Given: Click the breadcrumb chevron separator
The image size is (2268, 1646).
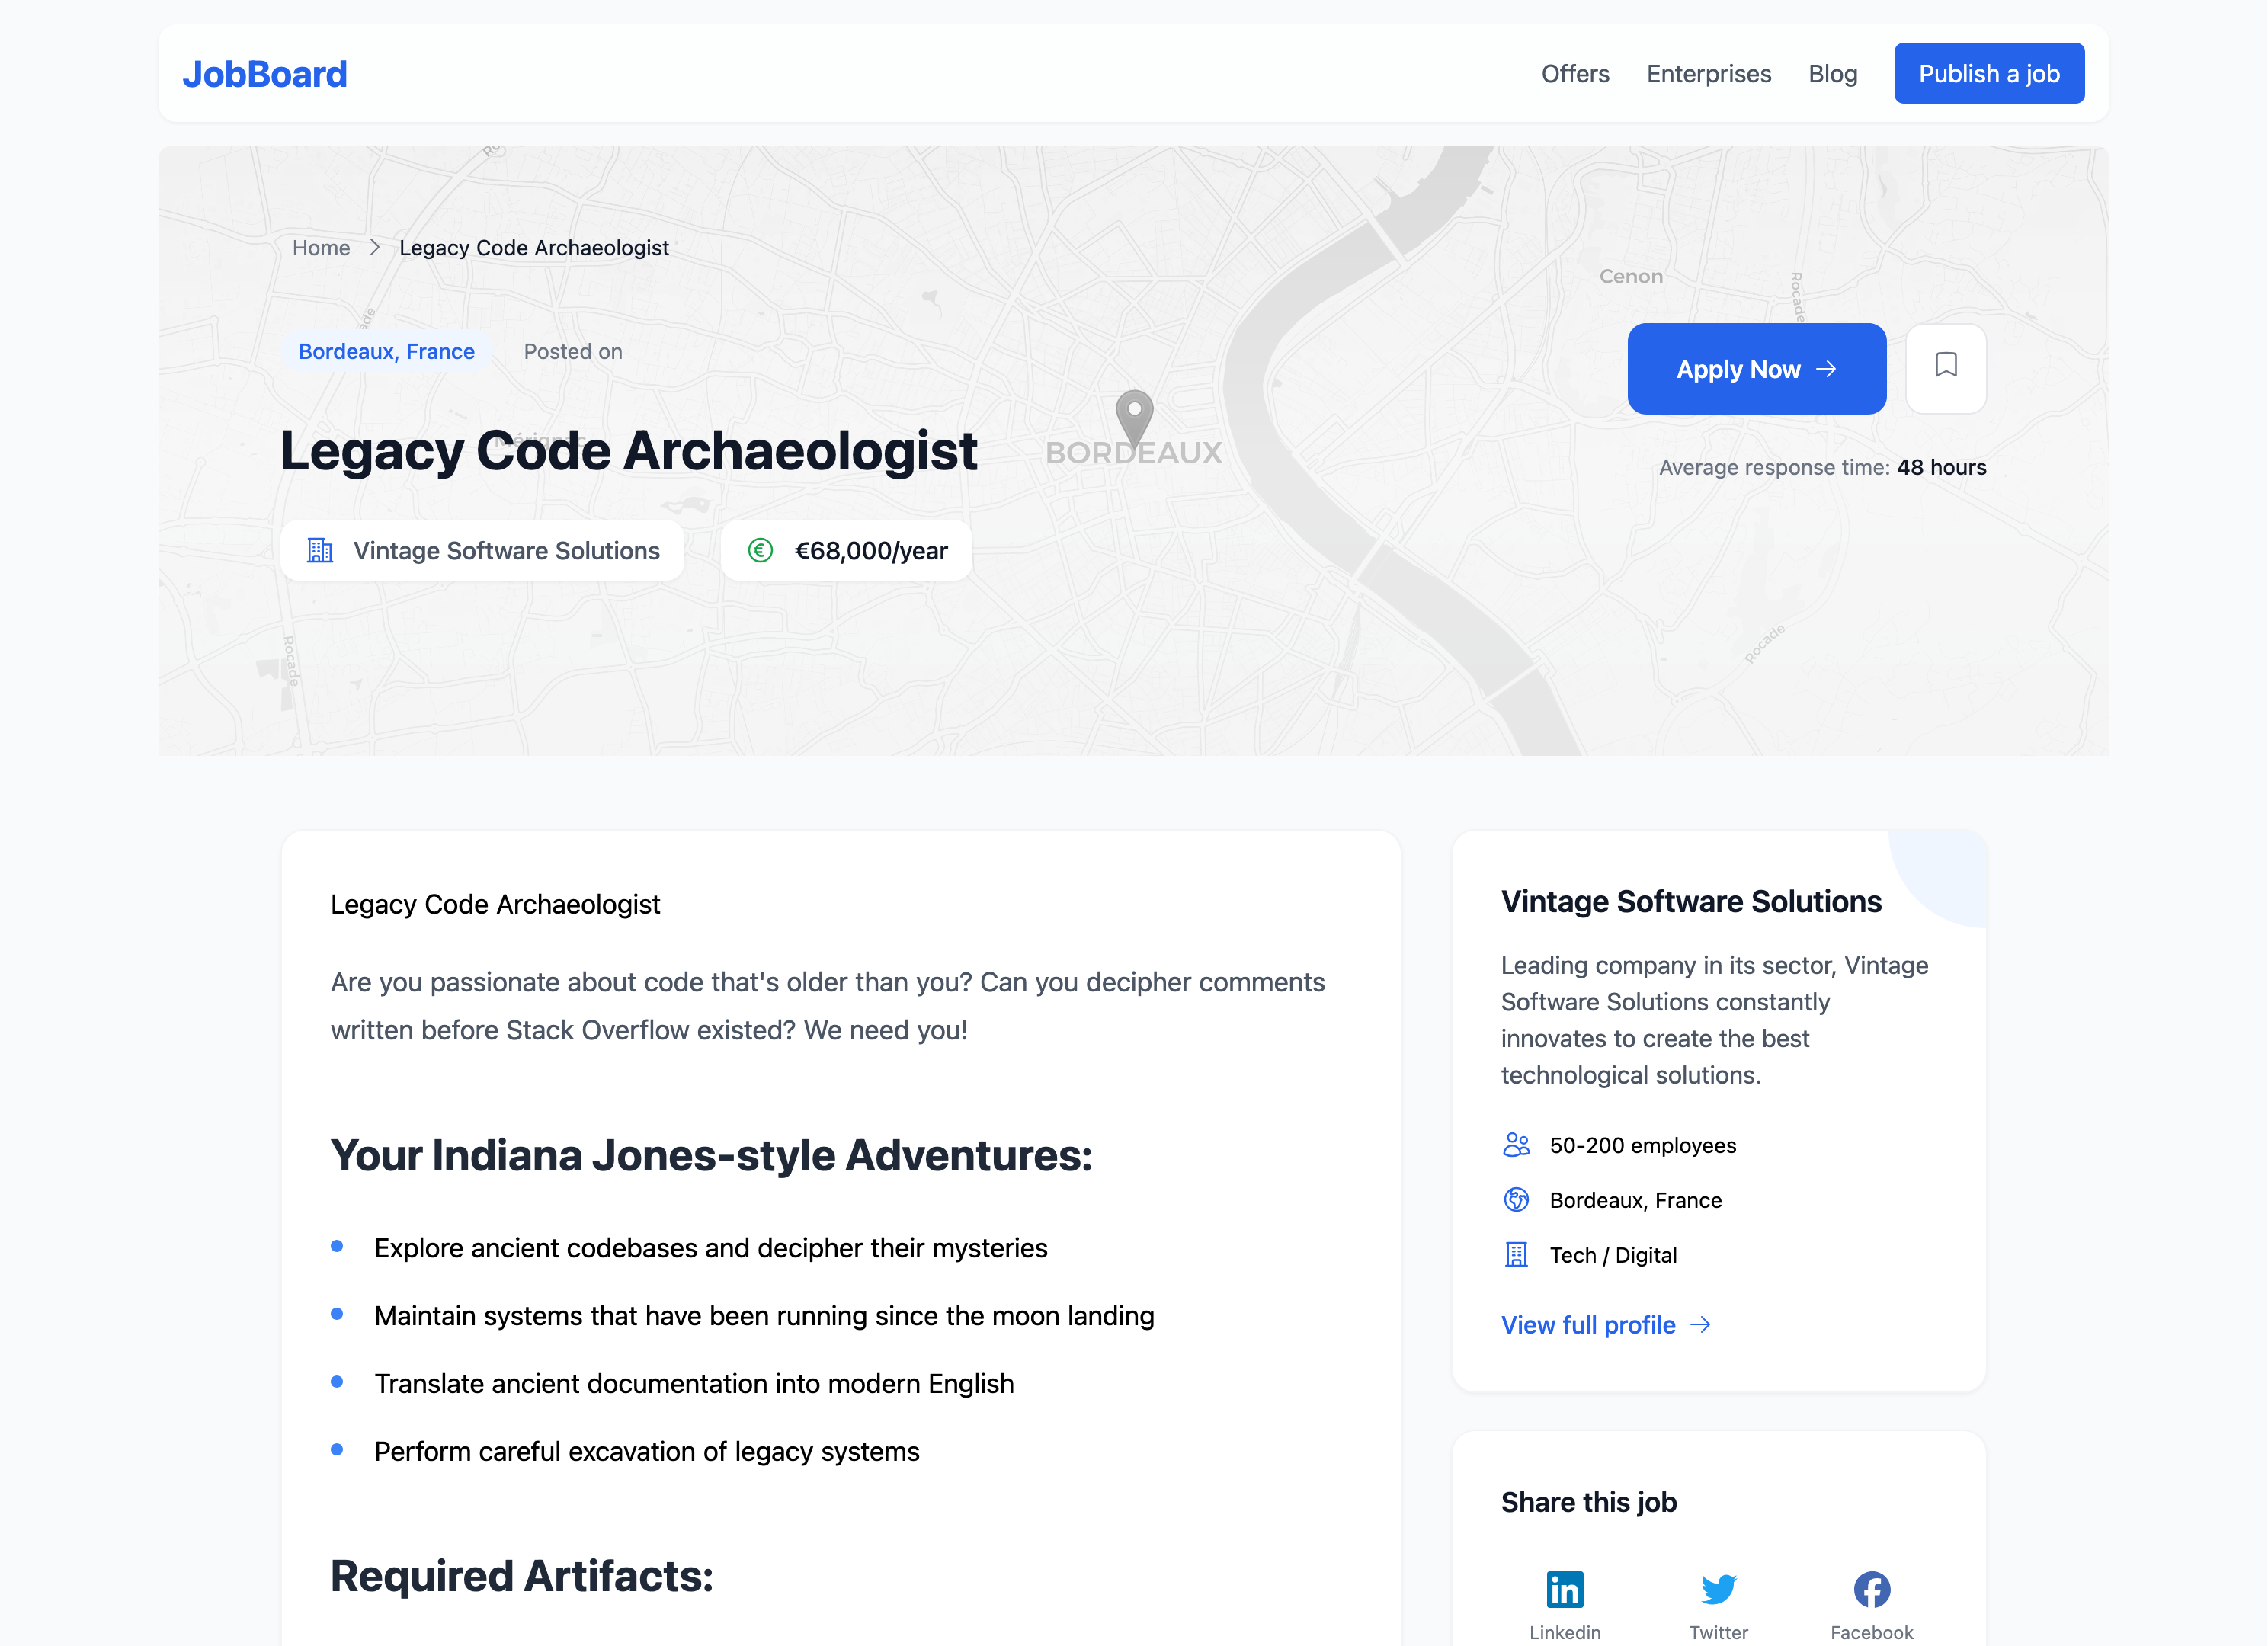Looking at the screenshot, I should 374,247.
